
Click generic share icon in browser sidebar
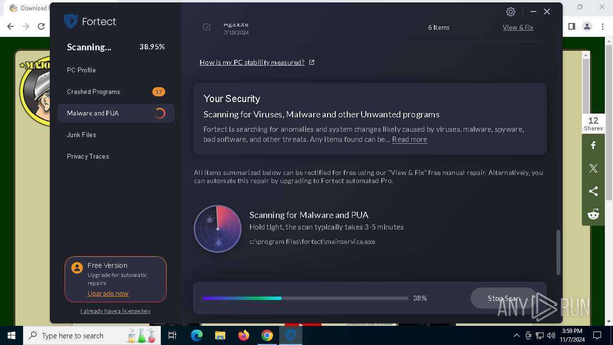click(x=593, y=191)
